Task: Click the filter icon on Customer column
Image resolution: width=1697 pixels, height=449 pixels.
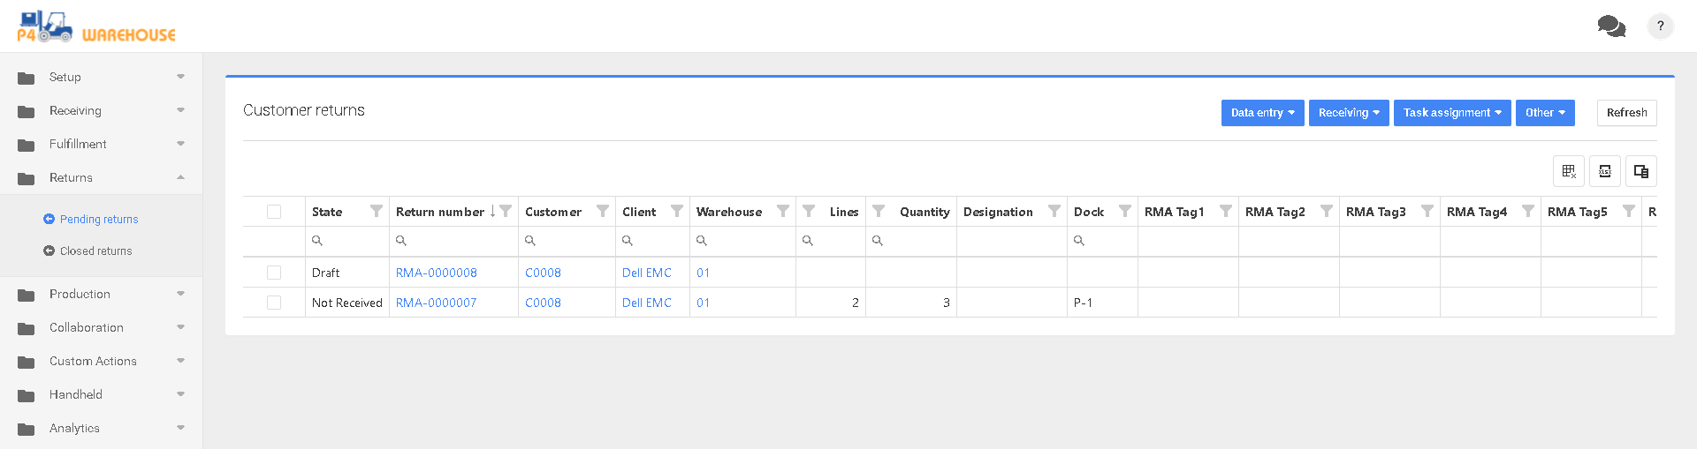Action: pyautogui.click(x=603, y=212)
